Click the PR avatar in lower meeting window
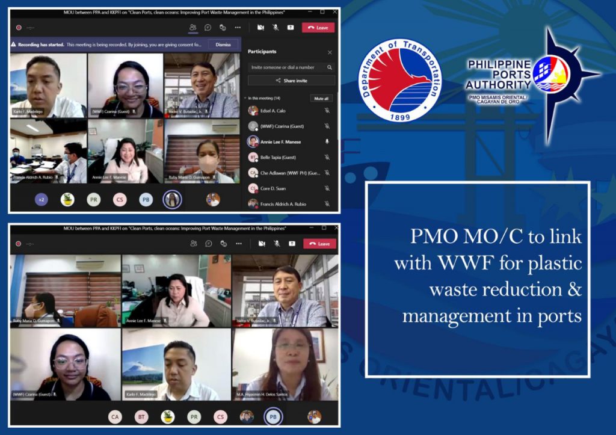Image resolution: width=616 pixels, height=435 pixels. (194, 417)
